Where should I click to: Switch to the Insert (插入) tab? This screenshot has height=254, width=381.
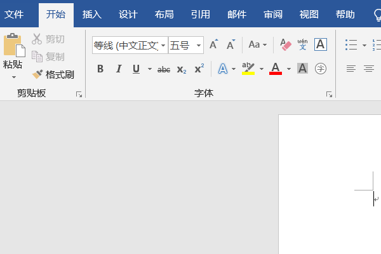click(x=92, y=15)
